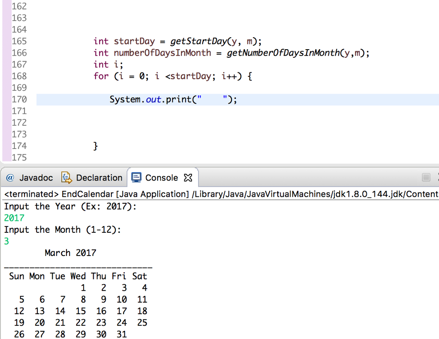
Task: Click the Declaration tab icon
Action: click(x=66, y=178)
